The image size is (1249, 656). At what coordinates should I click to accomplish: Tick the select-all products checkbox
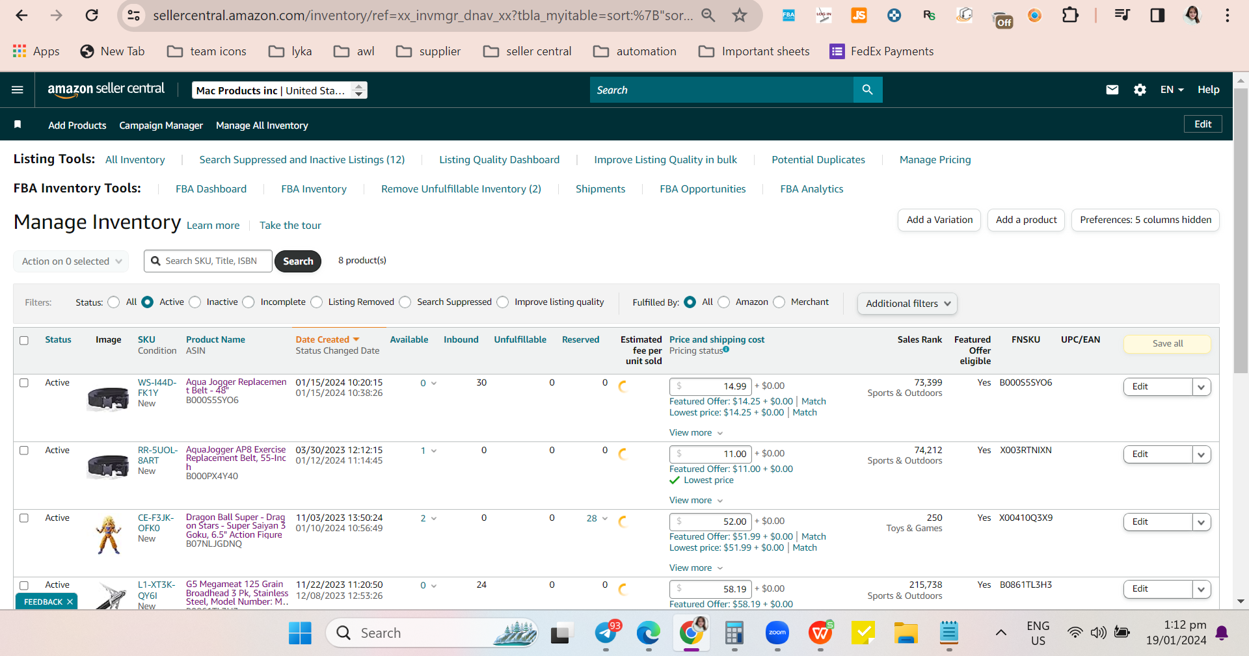(24, 341)
